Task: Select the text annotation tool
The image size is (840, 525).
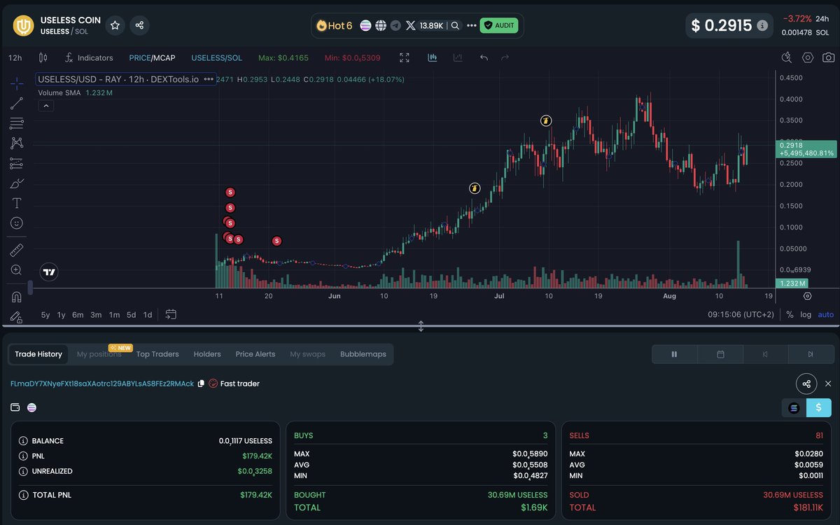Action: point(17,203)
